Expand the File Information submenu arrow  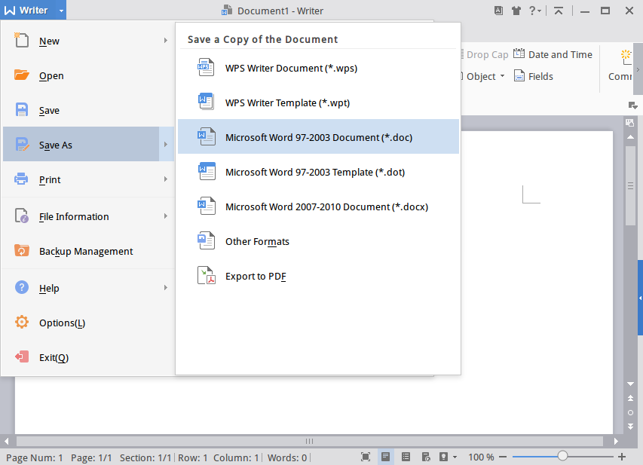166,216
